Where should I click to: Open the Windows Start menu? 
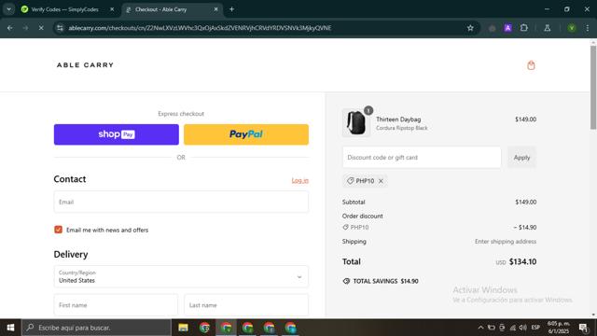coord(10,328)
